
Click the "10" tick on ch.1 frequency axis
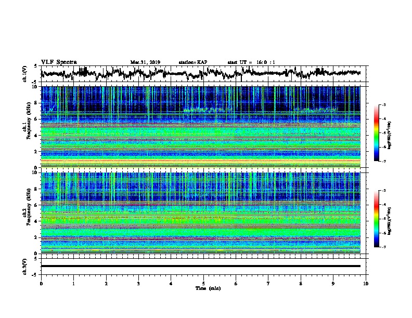35,87
